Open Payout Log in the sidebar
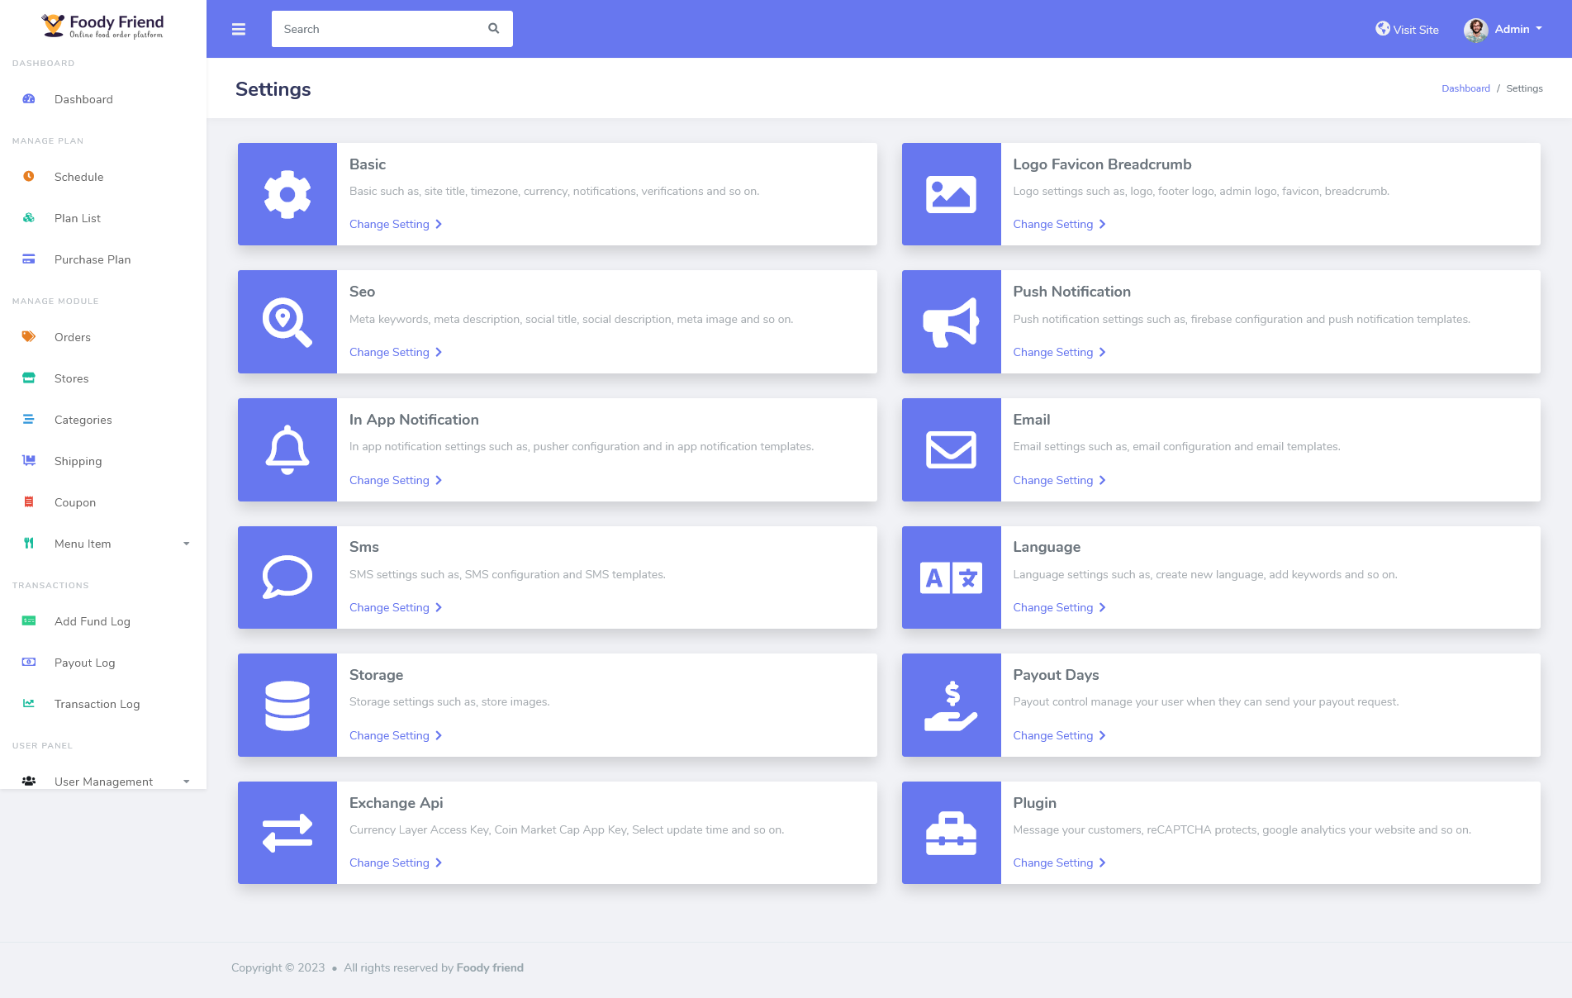 103,663
